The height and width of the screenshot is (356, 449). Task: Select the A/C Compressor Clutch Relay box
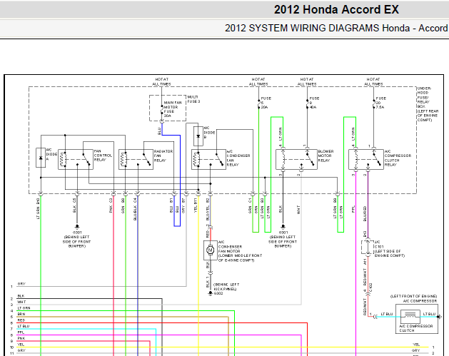(366, 159)
